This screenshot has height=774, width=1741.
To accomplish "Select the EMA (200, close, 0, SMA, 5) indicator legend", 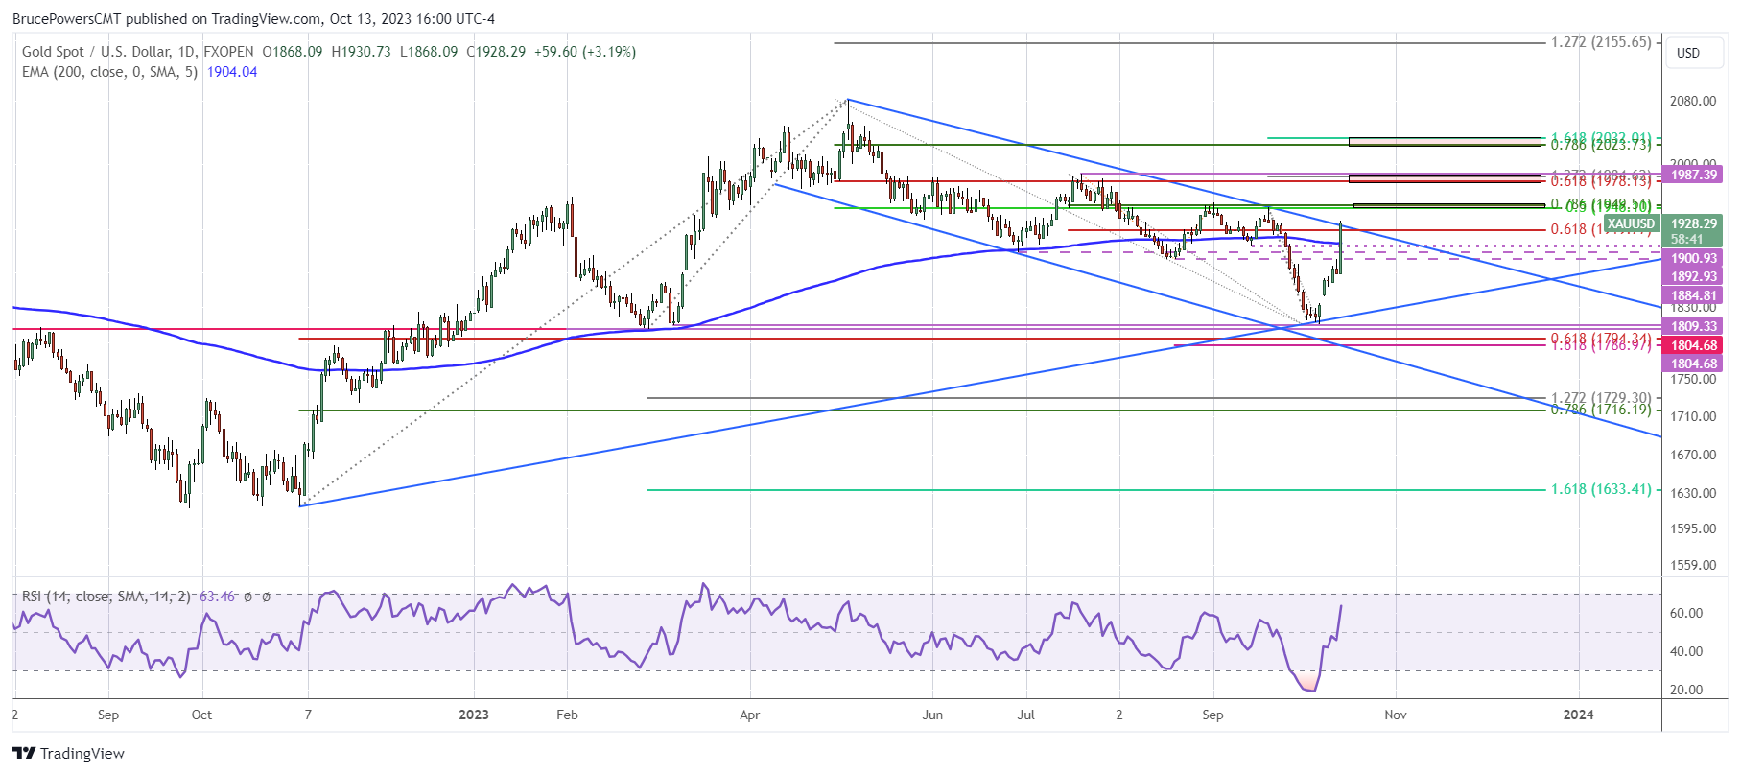I will (109, 72).
